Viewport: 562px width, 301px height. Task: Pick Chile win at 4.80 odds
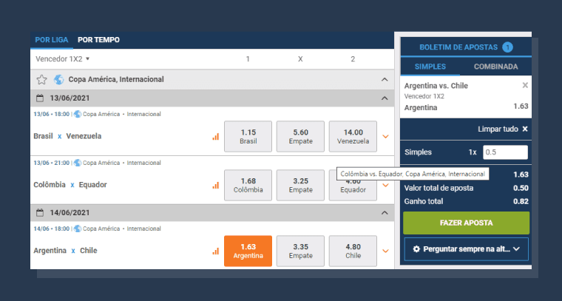point(353,251)
